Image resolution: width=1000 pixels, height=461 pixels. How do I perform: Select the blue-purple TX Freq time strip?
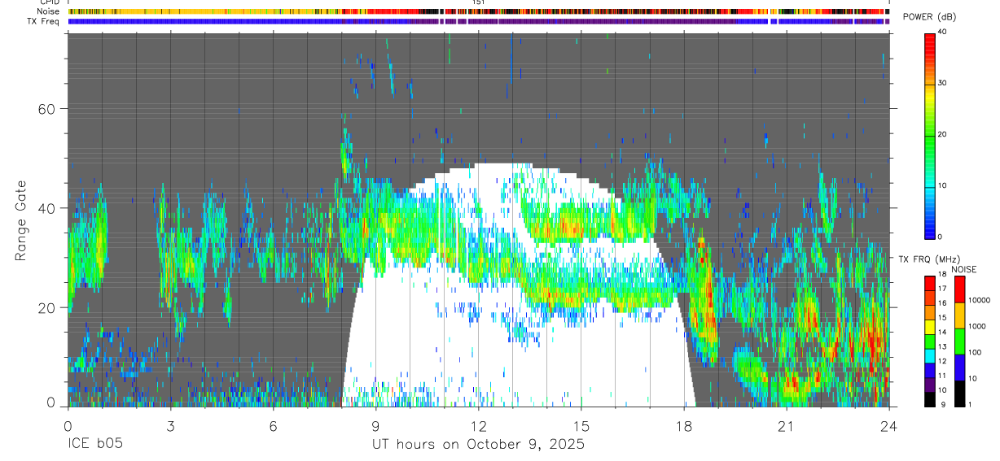coord(478,22)
